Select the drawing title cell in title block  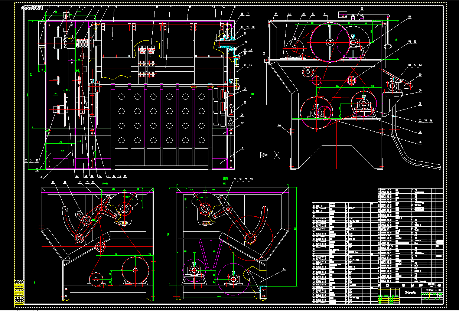pos(411,293)
